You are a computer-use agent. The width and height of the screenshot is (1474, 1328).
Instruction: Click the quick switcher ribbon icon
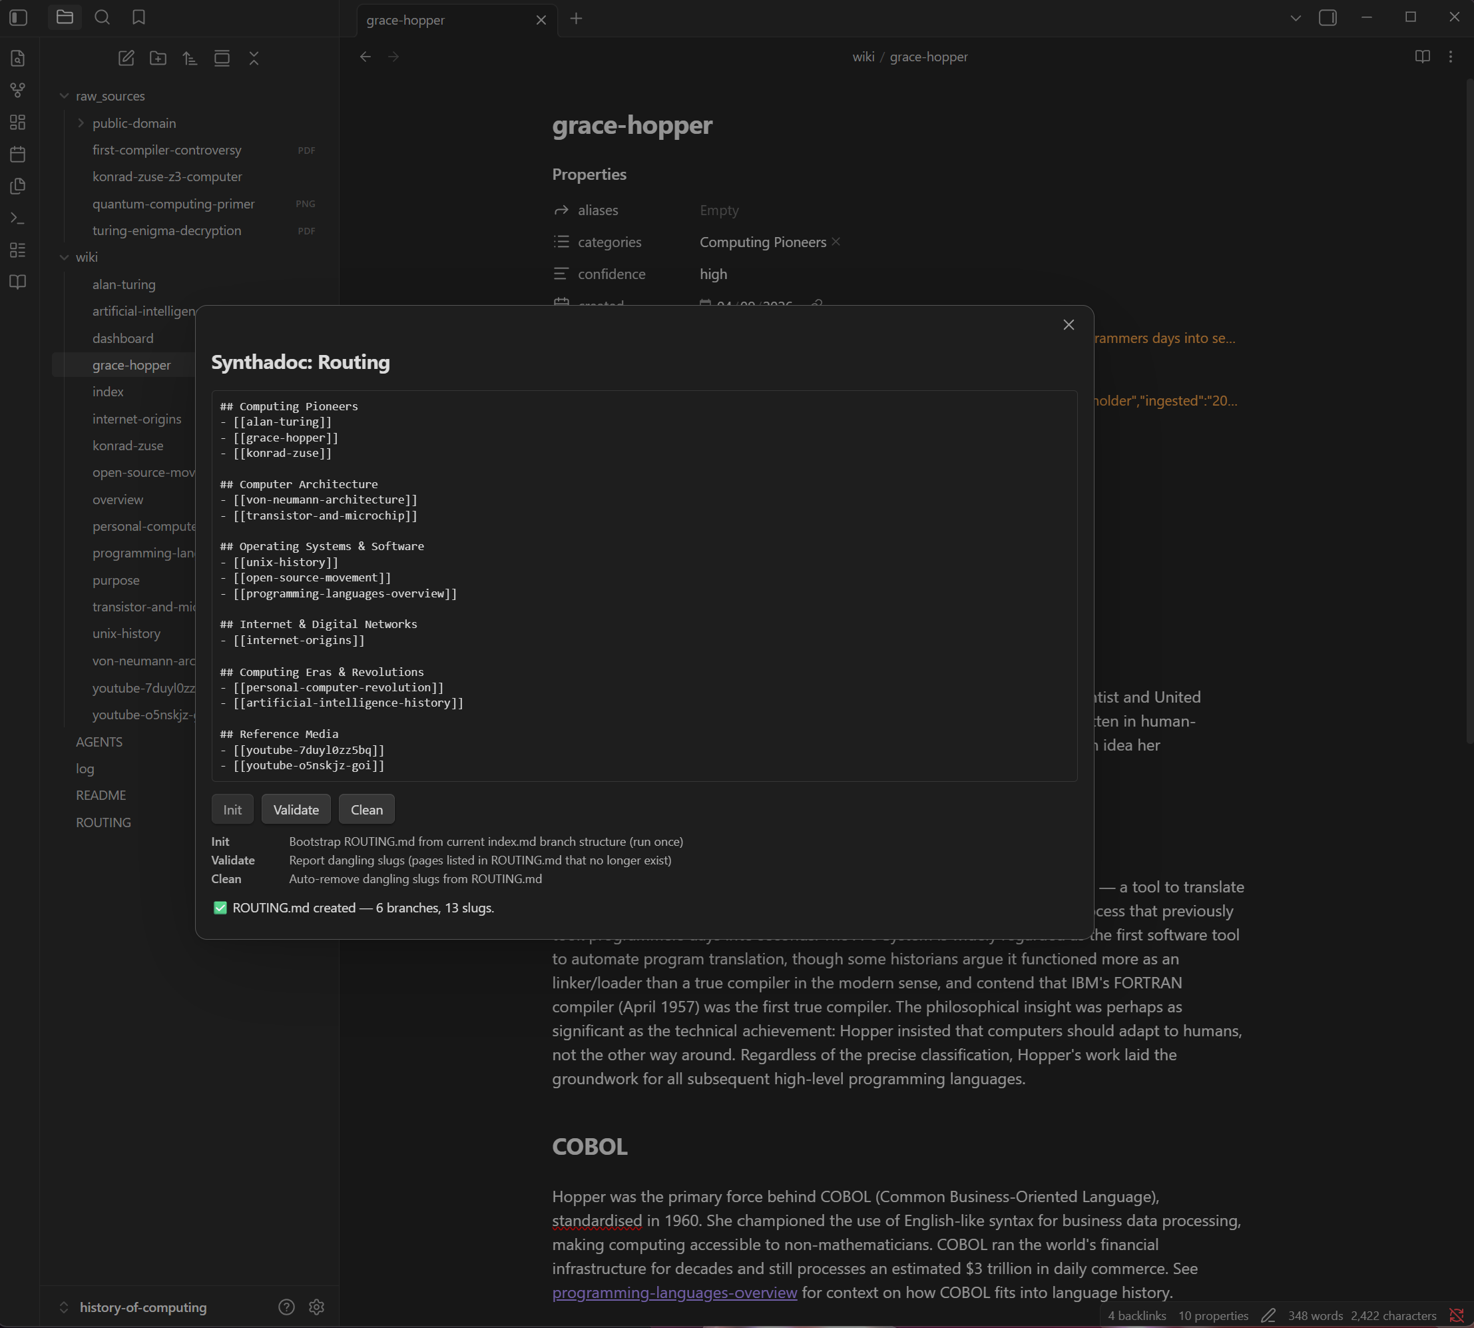[18, 59]
